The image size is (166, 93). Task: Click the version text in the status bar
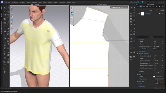click(x=6, y=88)
